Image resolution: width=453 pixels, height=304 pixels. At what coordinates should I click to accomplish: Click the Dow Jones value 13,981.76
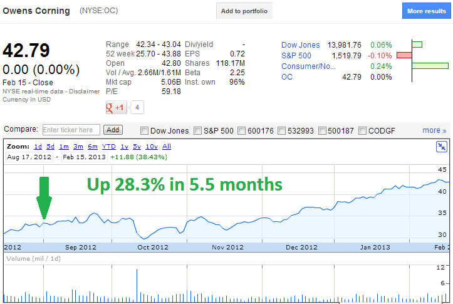tap(344, 45)
